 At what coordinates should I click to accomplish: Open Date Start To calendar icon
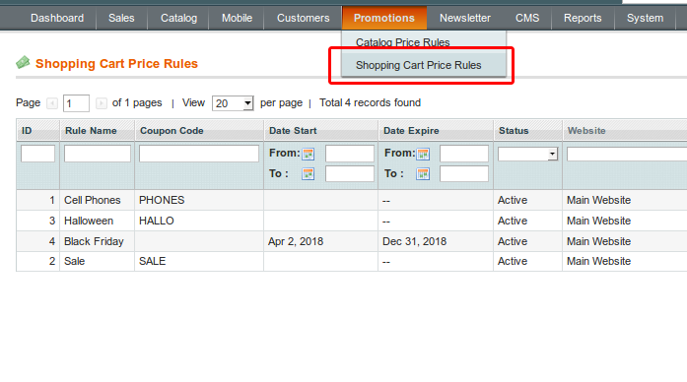click(x=308, y=173)
